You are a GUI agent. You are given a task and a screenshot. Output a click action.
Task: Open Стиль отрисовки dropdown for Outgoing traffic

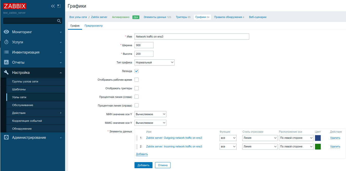260,138
